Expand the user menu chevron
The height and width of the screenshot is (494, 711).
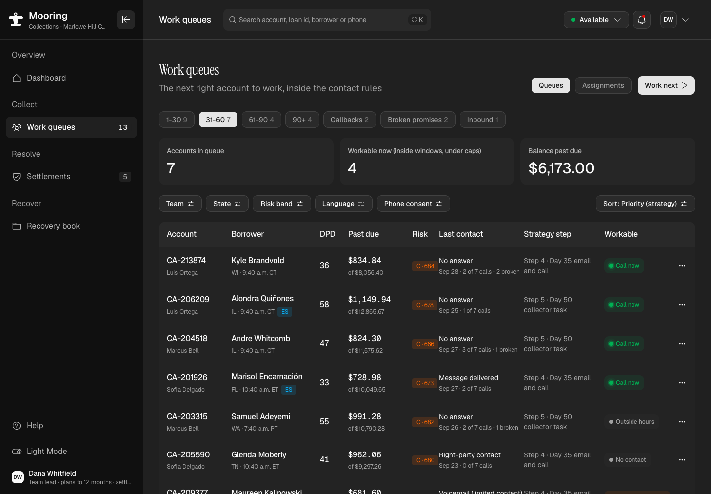pos(685,20)
